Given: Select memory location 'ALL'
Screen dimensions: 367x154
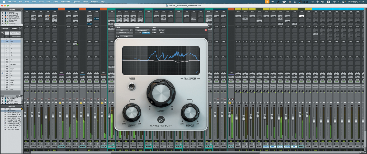Looking at the screenshot, I should tap(12, 41).
